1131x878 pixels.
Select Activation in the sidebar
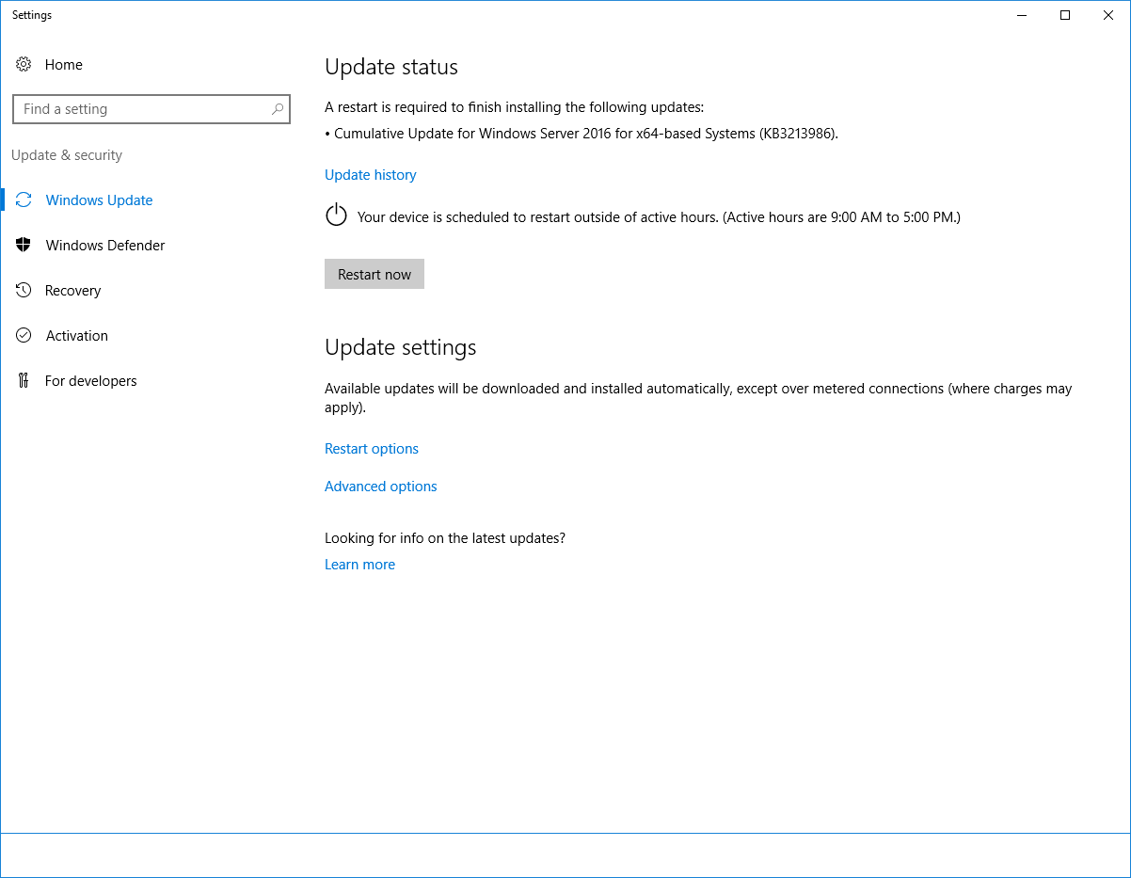coord(76,335)
